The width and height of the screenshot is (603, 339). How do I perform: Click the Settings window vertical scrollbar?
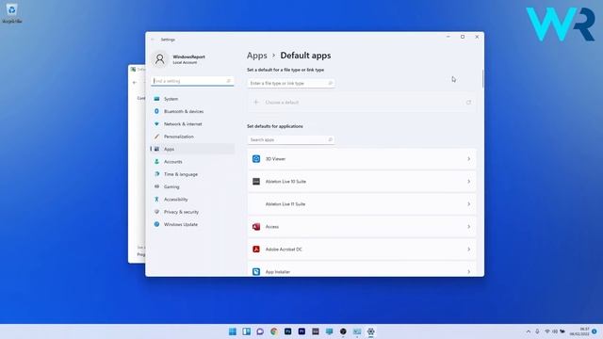[x=482, y=79]
